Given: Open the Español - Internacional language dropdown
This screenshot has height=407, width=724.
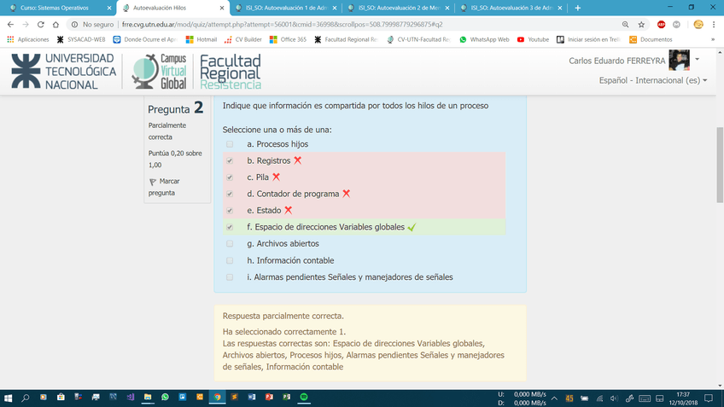Looking at the screenshot, I should (x=653, y=80).
